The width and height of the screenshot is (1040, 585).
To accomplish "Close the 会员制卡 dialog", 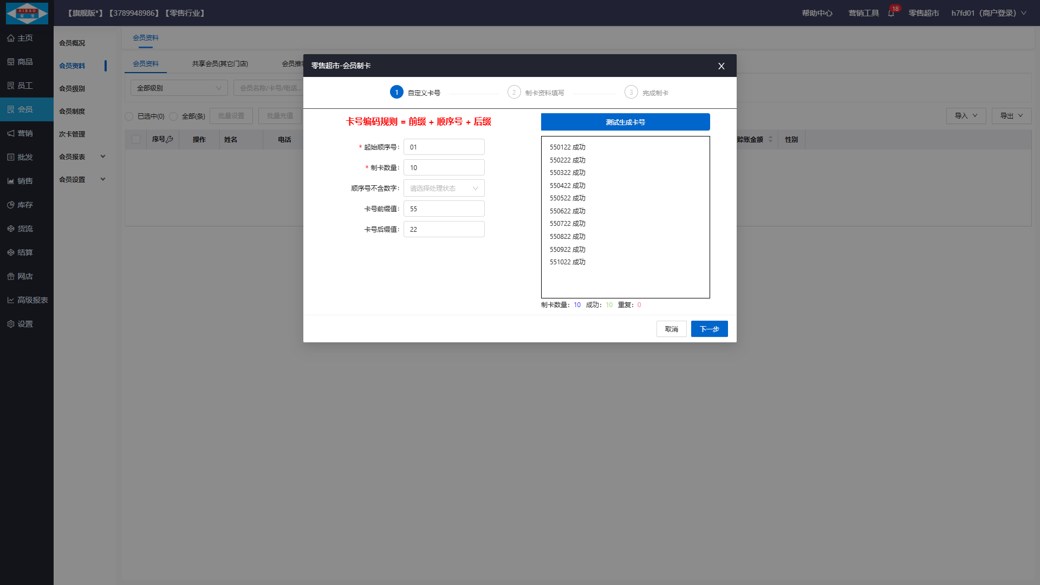I will 721,66.
